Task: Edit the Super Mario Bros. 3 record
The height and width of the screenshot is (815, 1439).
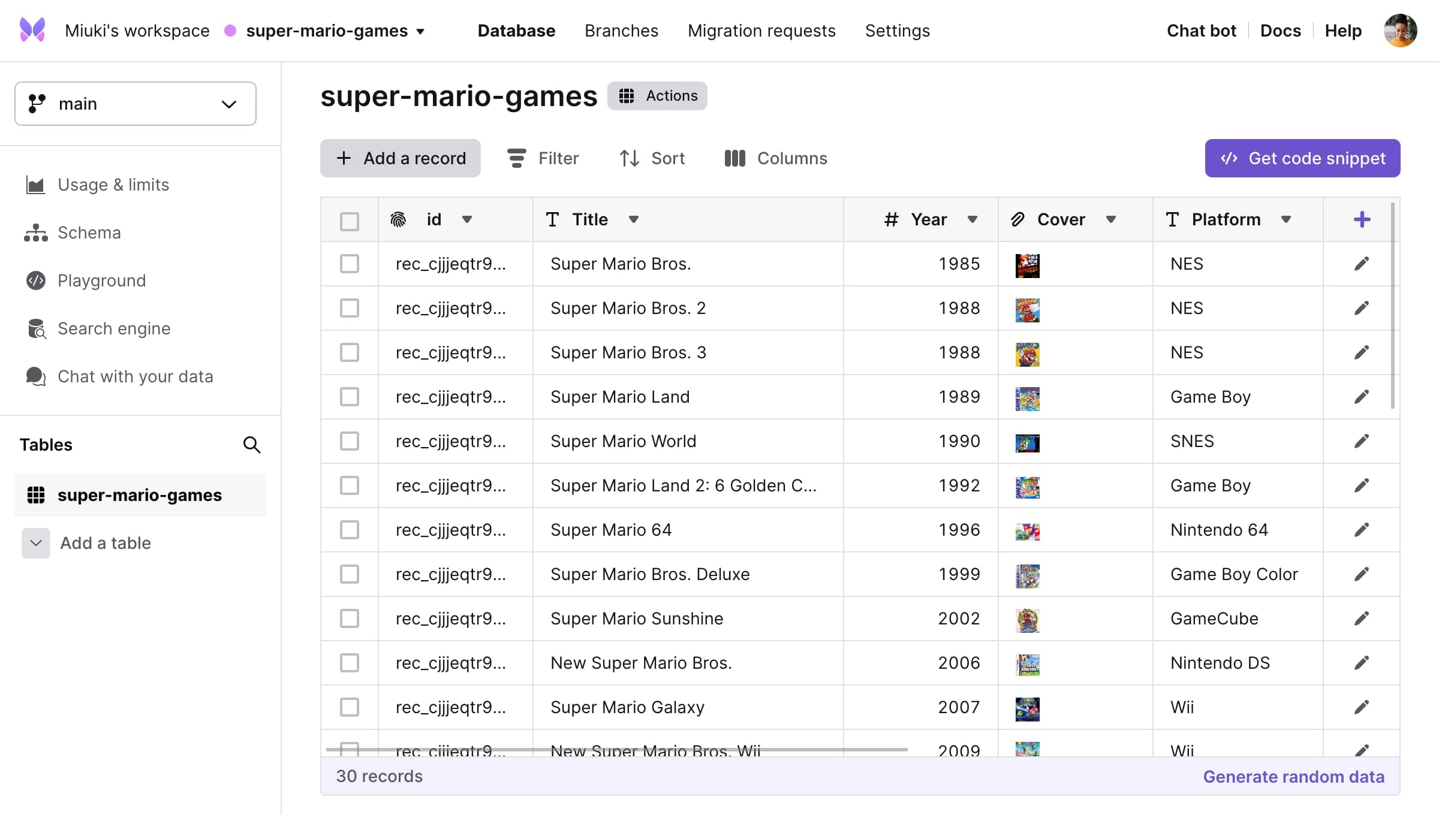Action: (1362, 352)
